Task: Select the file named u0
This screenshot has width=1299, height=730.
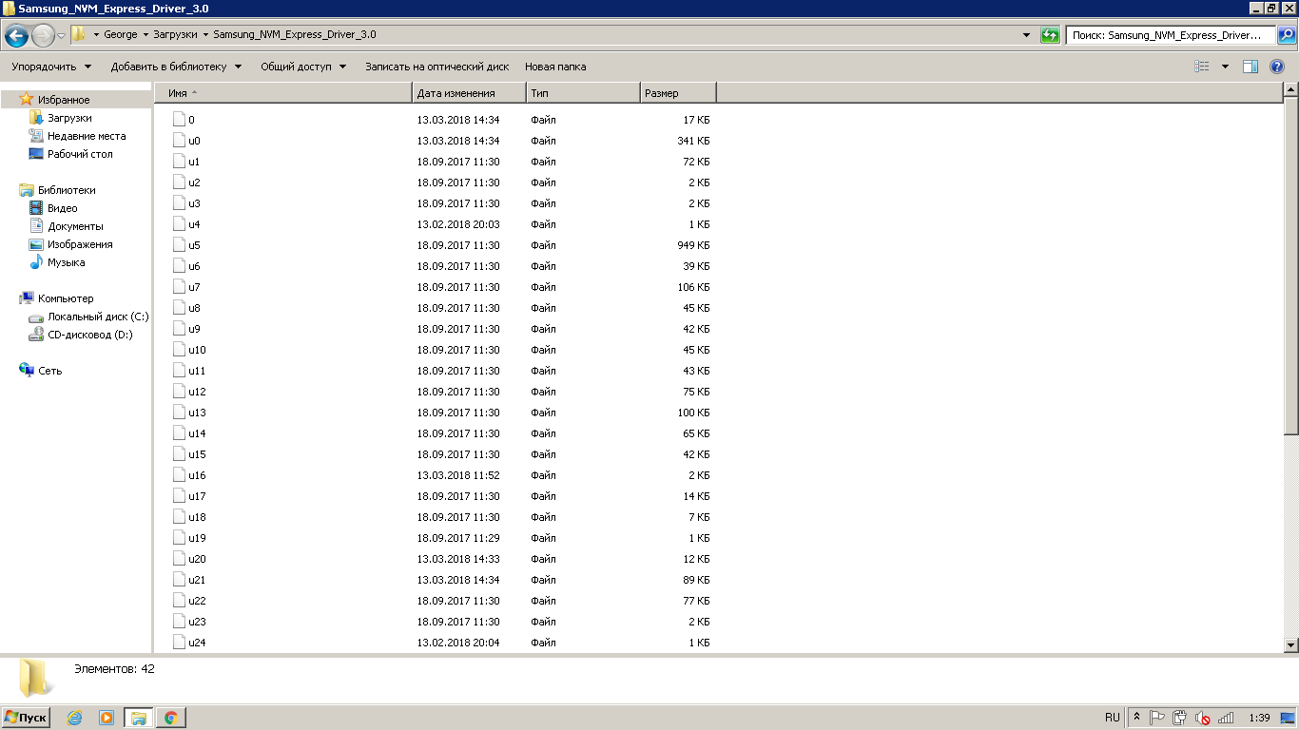Action: [x=194, y=141]
